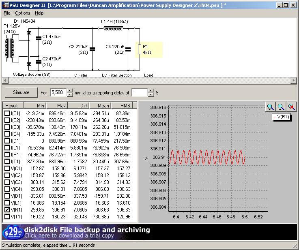Uncheck the V(R1) result checkbox

coord(7,209)
